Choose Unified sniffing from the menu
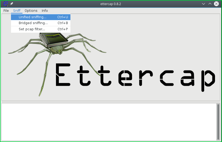The height and width of the screenshot is (142, 222). [41, 17]
